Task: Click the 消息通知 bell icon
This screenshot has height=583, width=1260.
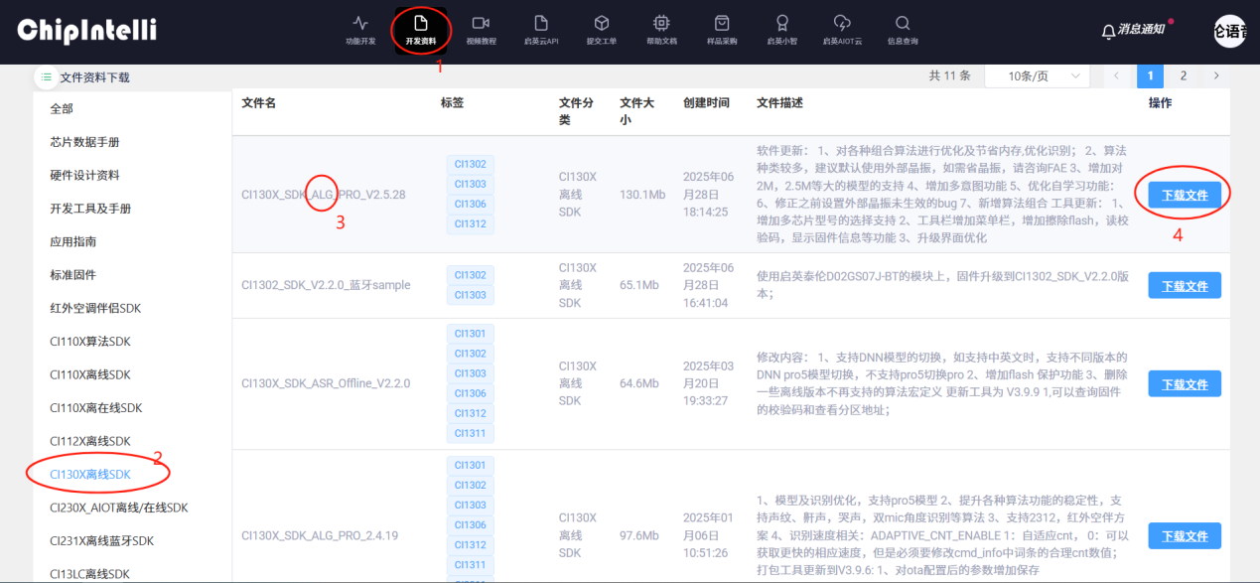Action: (x=1108, y=31)
